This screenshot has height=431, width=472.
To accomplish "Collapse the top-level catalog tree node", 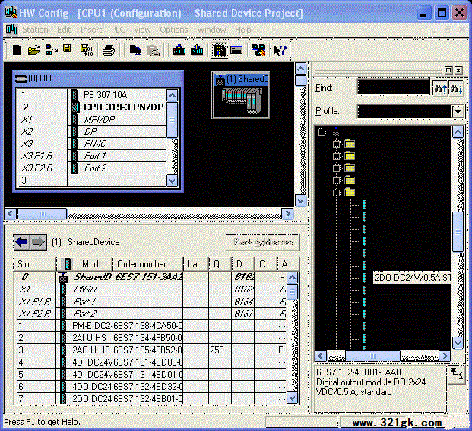I will [322, 132].
